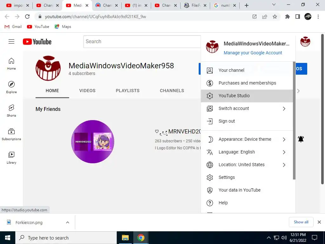The image size is (325, 244).
Task: Switch to the PLAYLISTS tab
Action: pos(128,91)
